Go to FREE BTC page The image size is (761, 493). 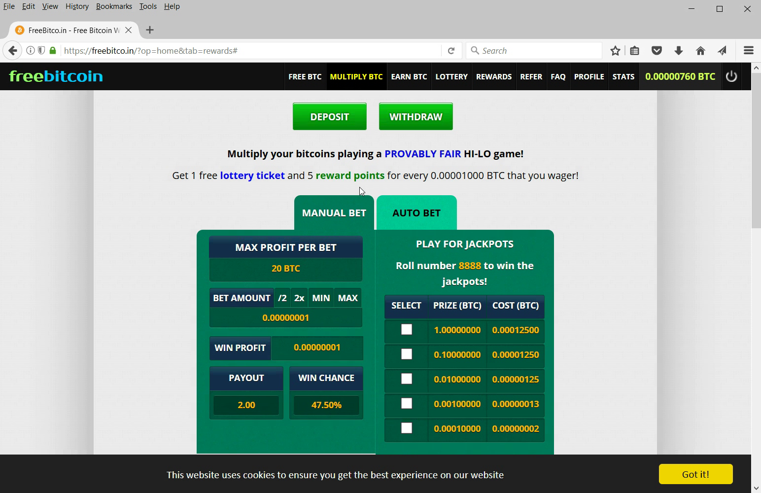tap(305, 76)
